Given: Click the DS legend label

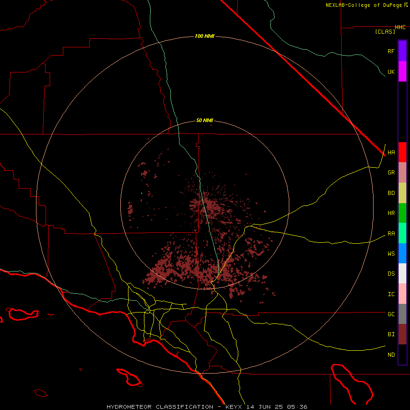Looking at the screenshot, I should coord(391,274).
